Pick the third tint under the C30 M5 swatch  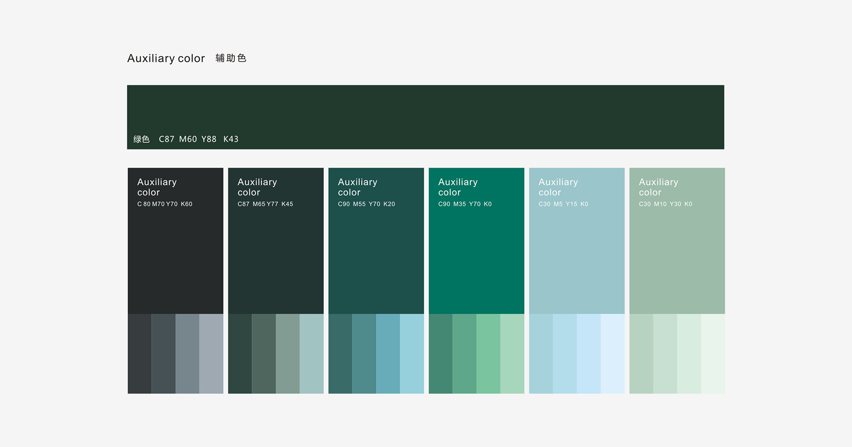[x=589, y=354]
